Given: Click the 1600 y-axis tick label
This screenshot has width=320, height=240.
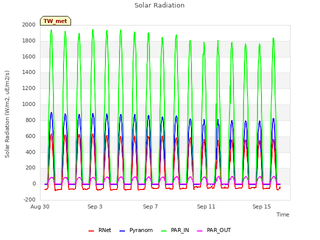Looking at the screenshot, I should pyautogui.click(x=29, y=56).
